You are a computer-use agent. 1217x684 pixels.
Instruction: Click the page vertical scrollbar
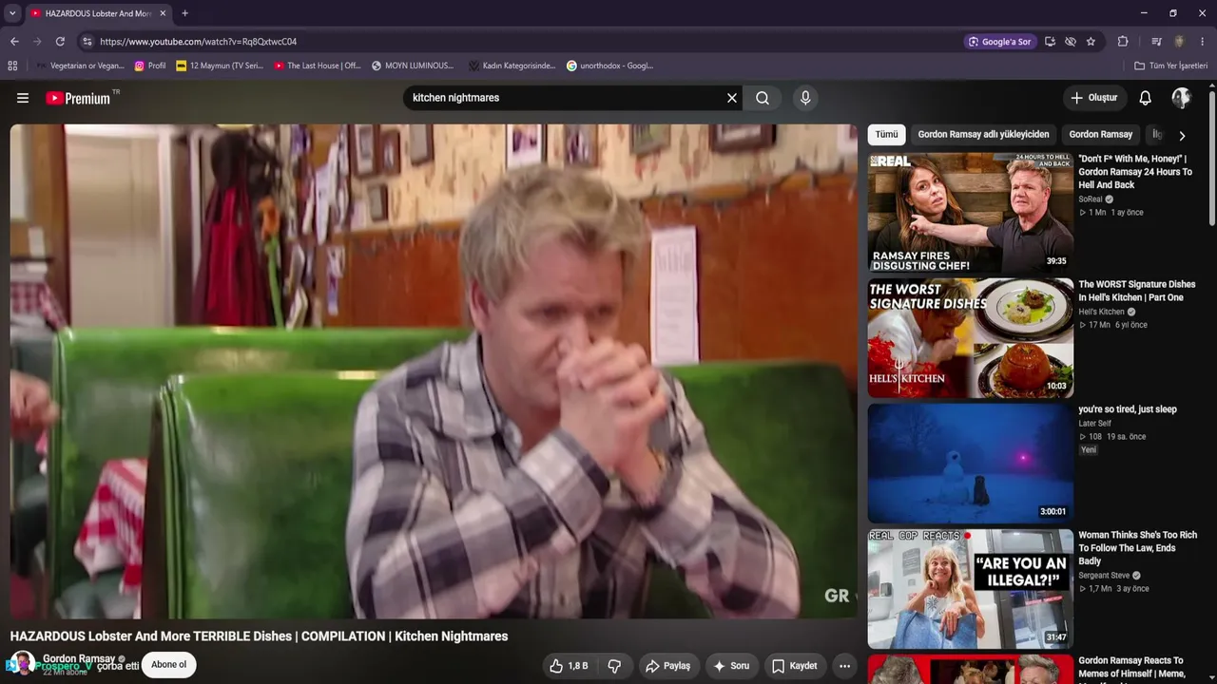pyautogui.click(x=1212, y=157)
